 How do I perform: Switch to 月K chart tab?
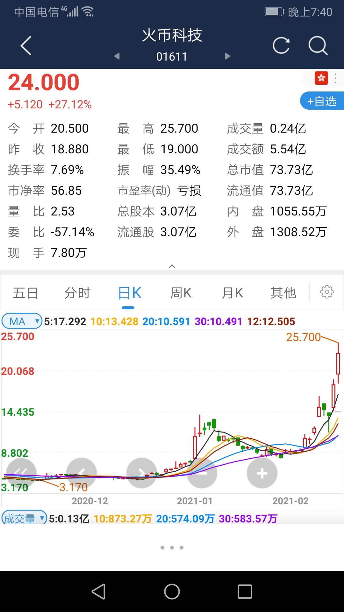click(233, 293)
